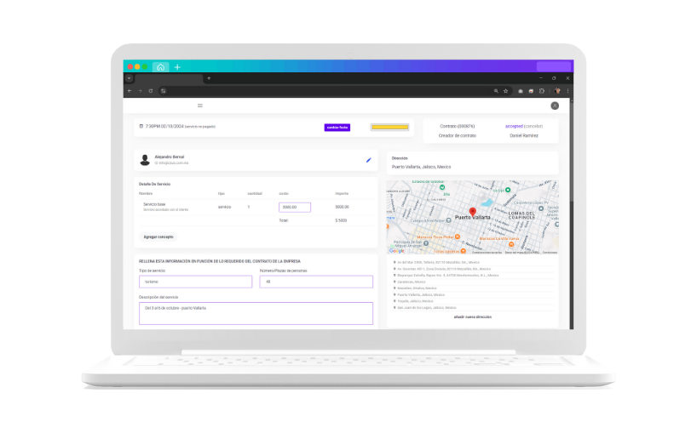The width and height of the screenshot is (697, 433).
Task: Click the pencil edit icon beside Alejandro Bernal
Action: coord(369,159)
